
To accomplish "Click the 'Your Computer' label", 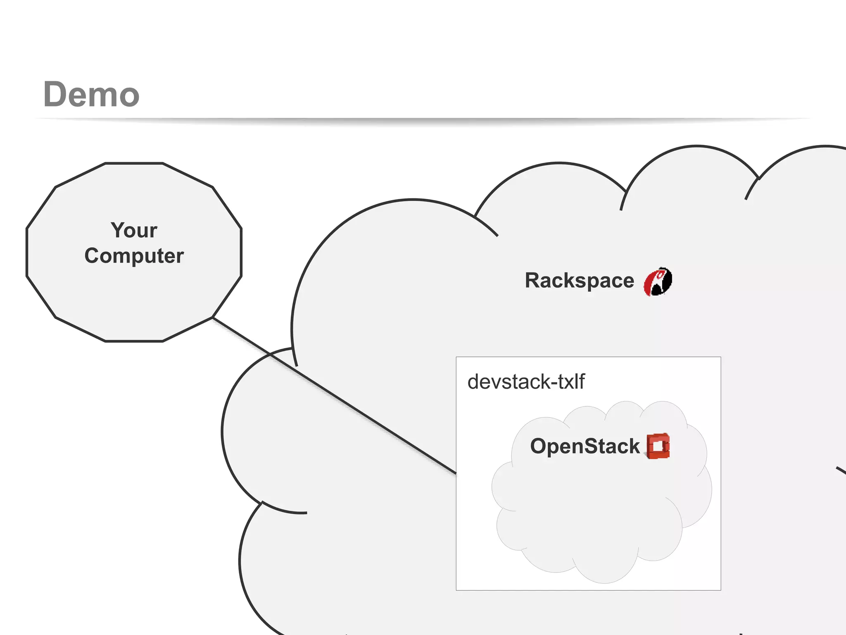I will (x=134, y=243).
